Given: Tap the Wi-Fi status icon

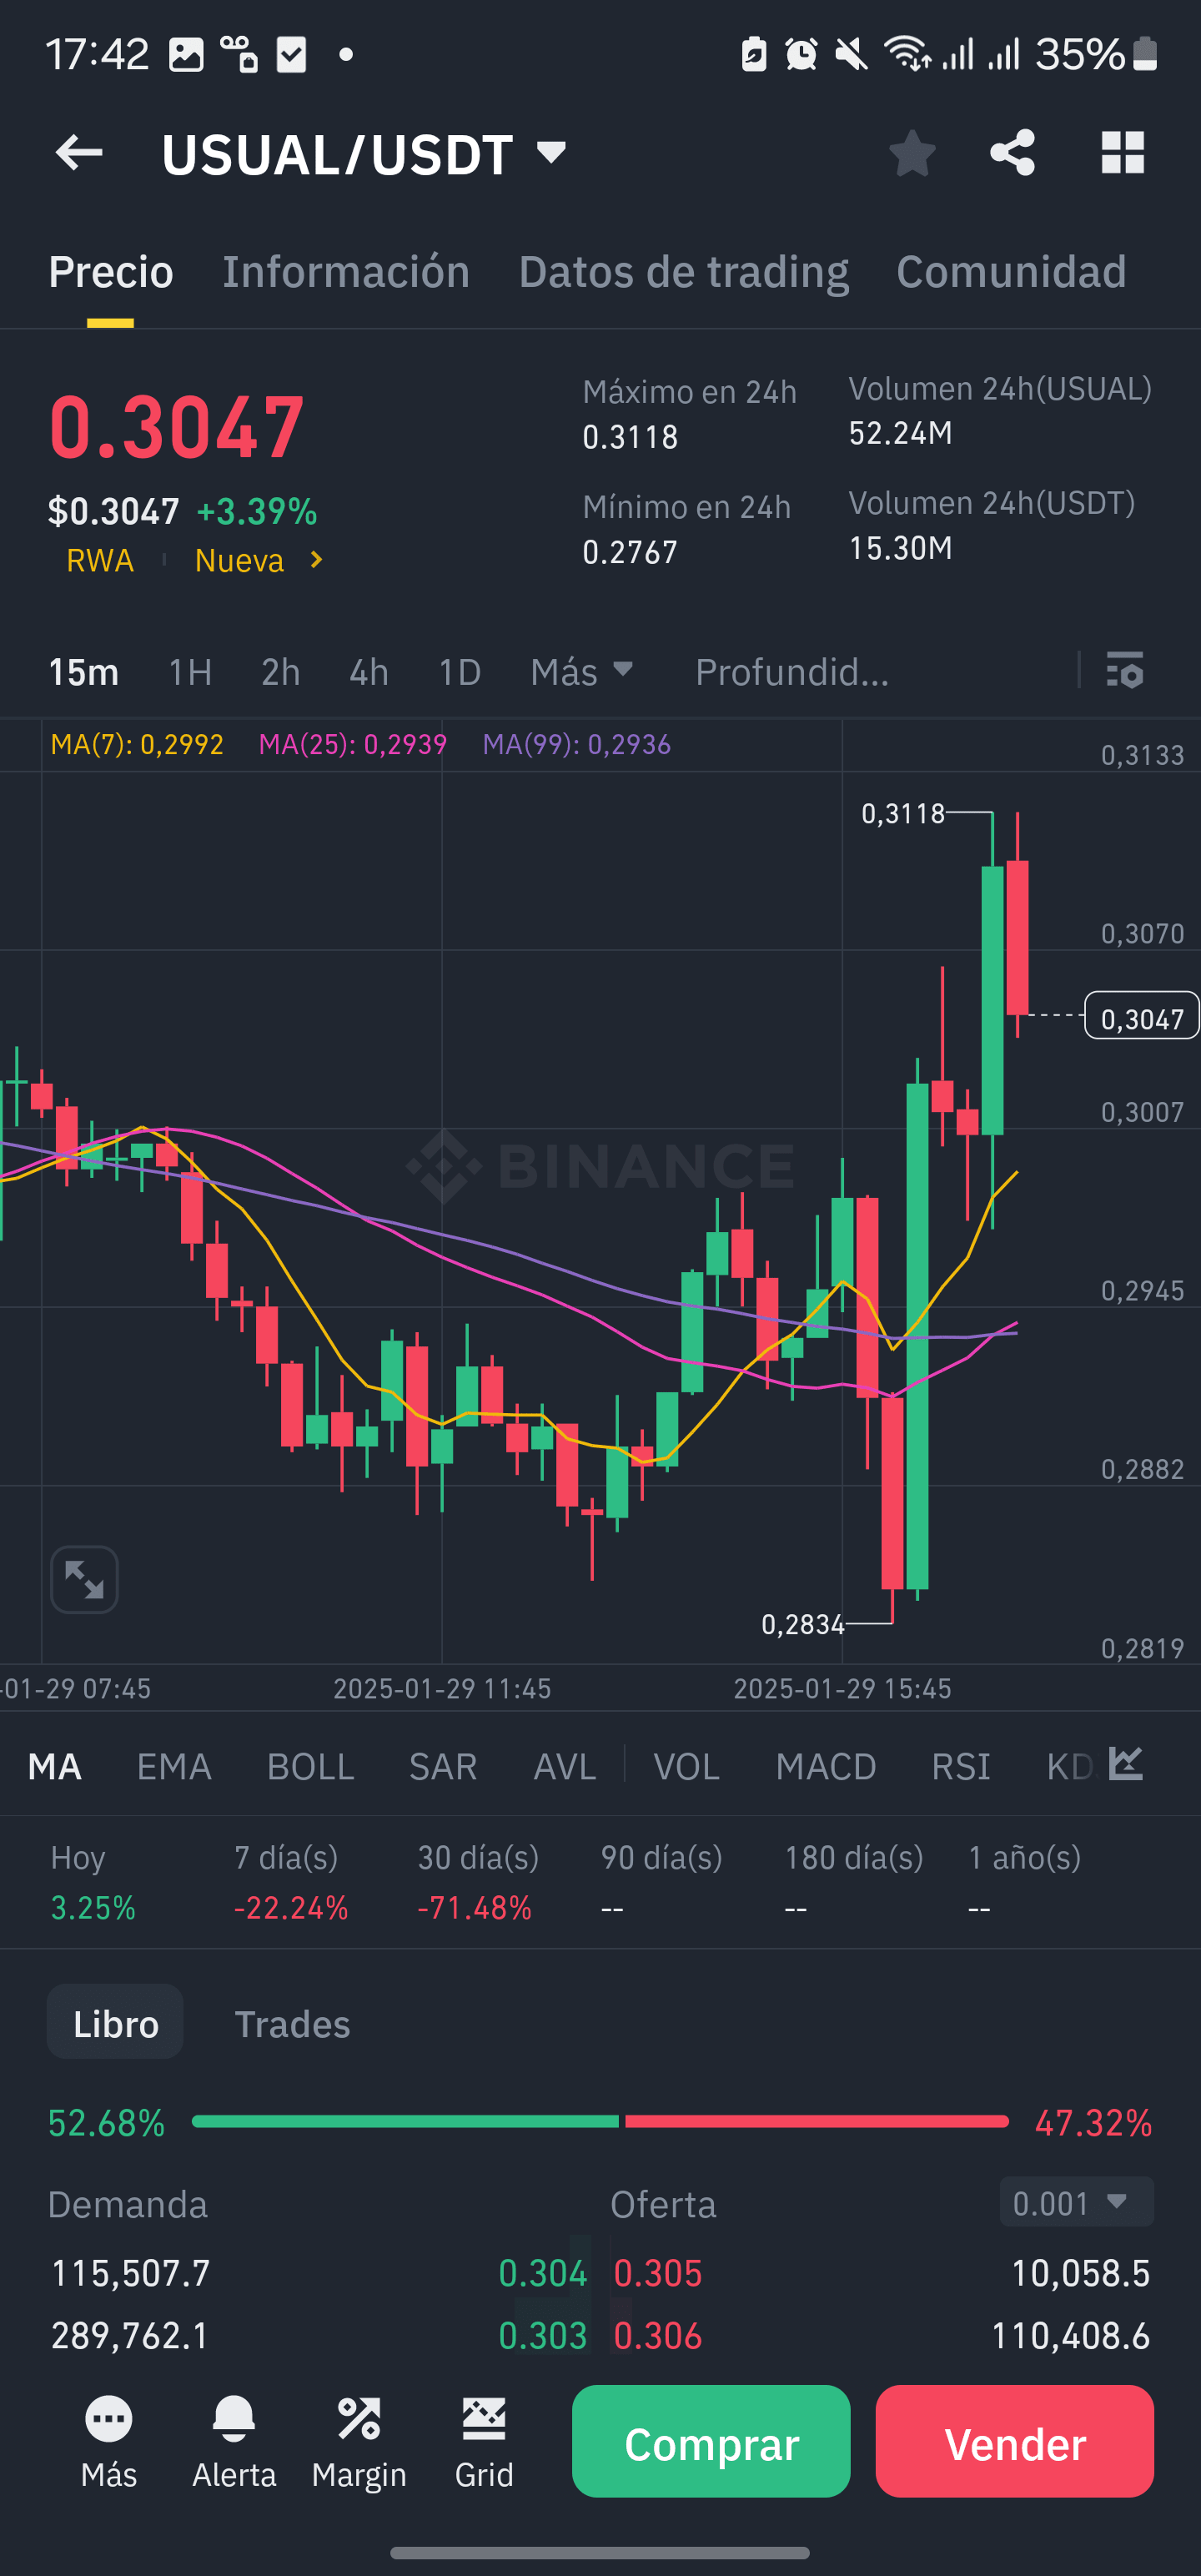Looking at the screenshot, I should (x=908, y=54).
